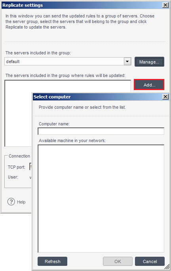Click the resize grip in dialog corner

click(167, 267)
